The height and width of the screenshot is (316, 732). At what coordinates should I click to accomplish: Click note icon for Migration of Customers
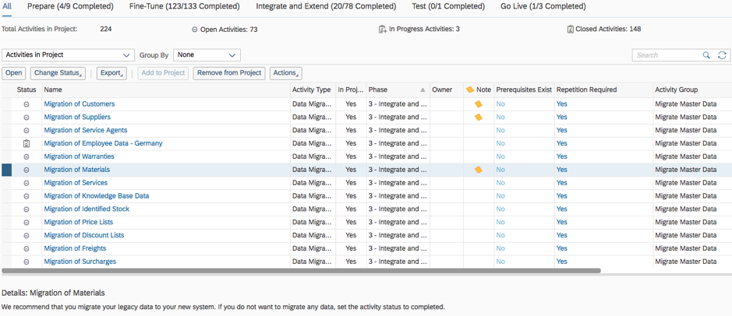click(479, 104)
